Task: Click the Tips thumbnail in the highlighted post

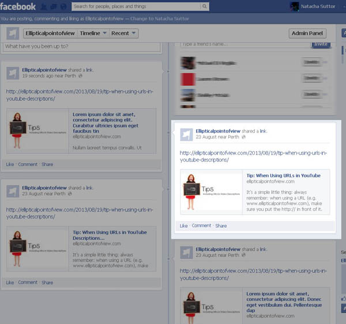Action: click(x=212, y=192)
